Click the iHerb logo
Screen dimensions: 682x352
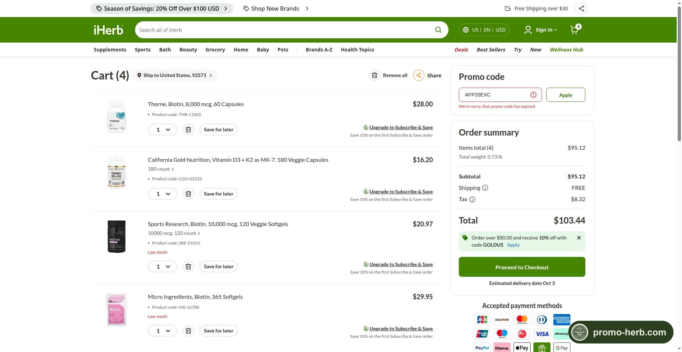[x=108, y=30]
